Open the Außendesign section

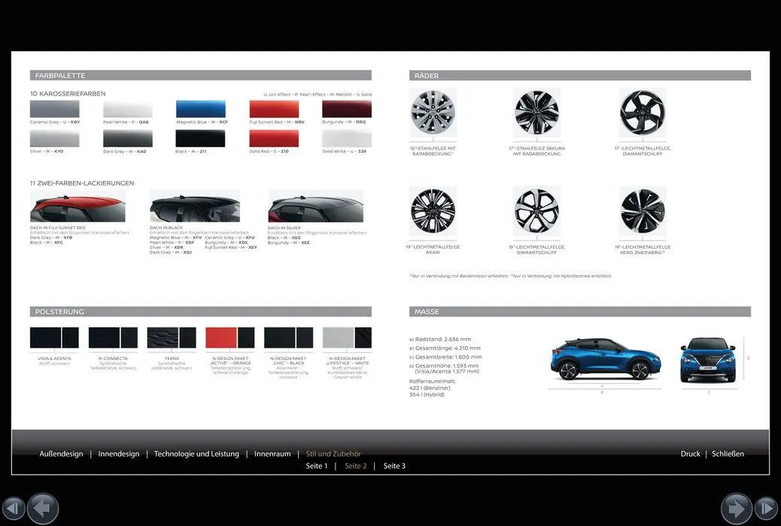pos(62,454)
